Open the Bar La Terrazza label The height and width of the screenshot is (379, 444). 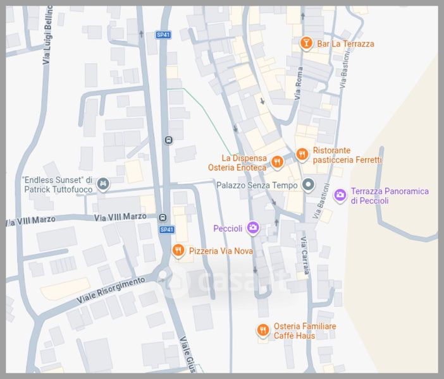pyautogui.click(x=345, y=44)
